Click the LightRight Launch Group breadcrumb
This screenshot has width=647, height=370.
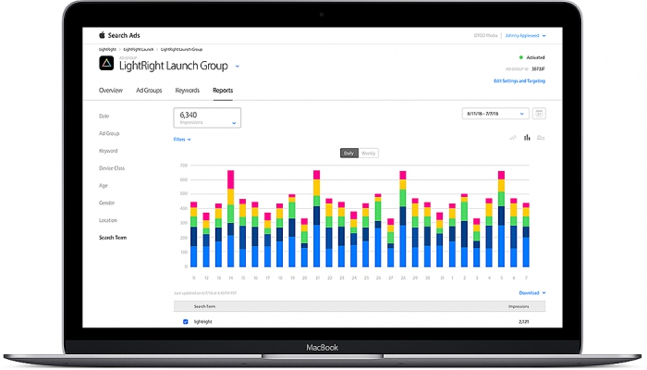[x=181, y=49]
